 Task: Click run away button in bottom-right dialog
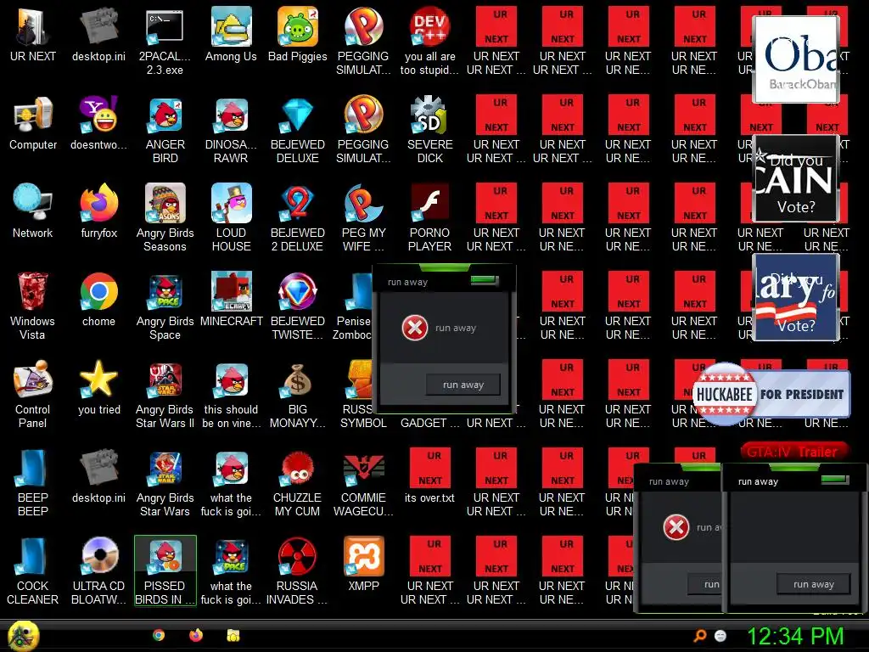click(x=814, y=584)
